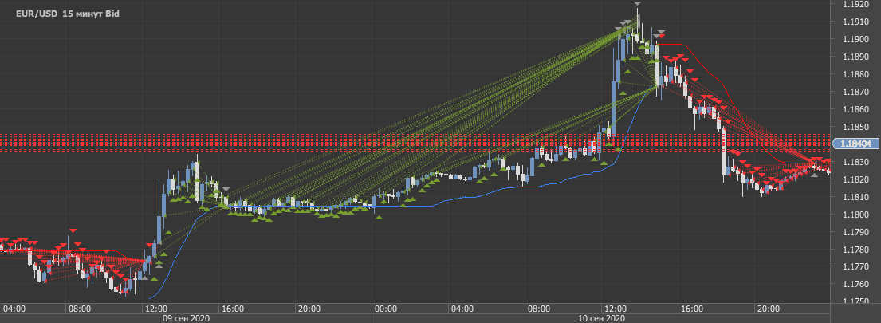Select the current price label 1.18404

pyautogui.click(x=857, y=144)
